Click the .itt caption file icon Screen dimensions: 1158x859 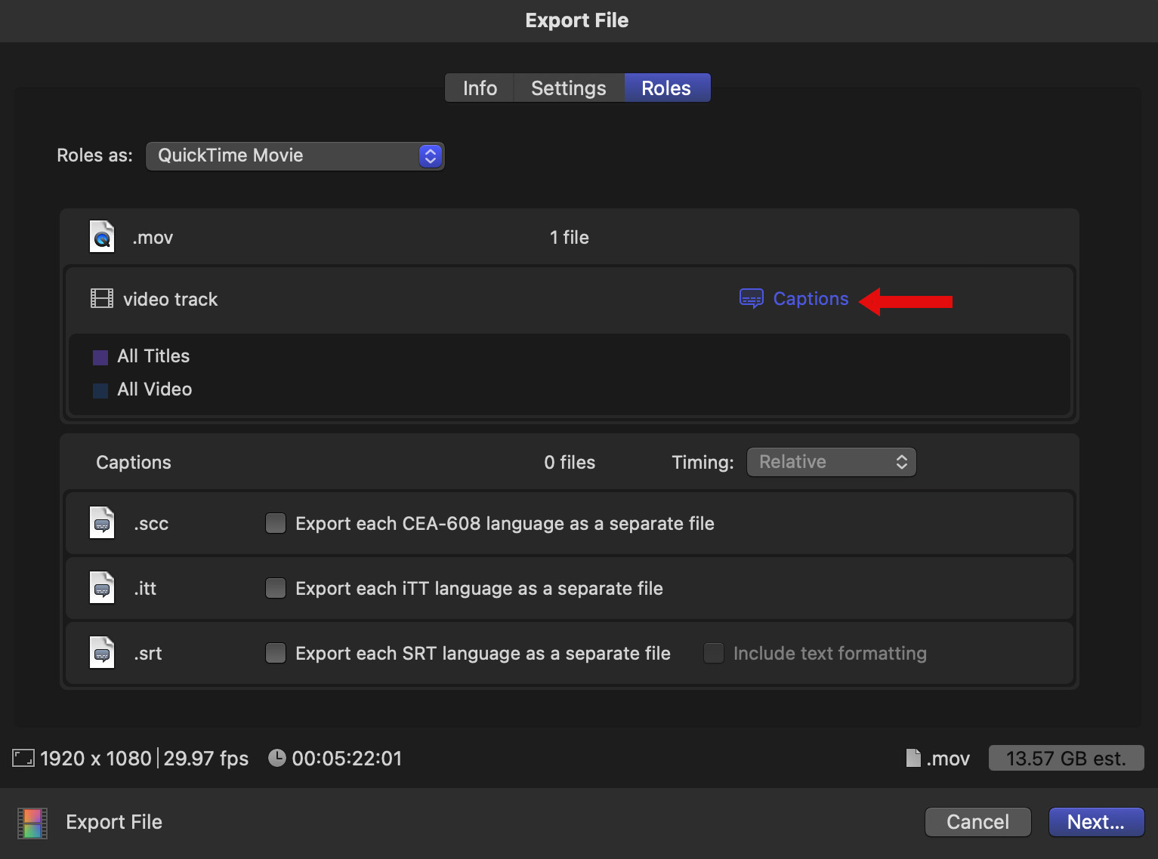(102, 588)
